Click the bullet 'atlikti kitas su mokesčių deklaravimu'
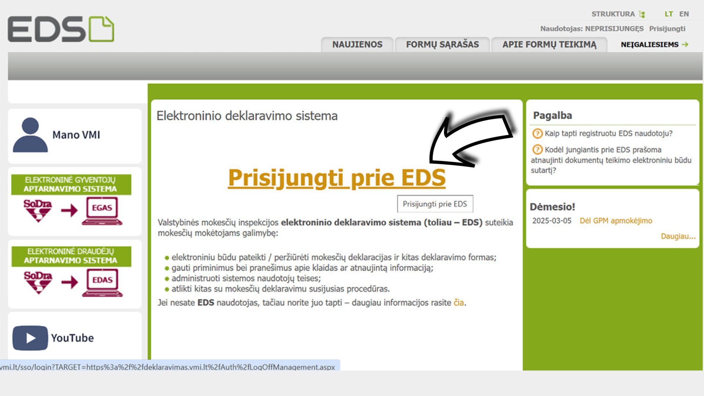Viewport: 704px width, 396px height. pyautogui.click(x=280, y=289)
